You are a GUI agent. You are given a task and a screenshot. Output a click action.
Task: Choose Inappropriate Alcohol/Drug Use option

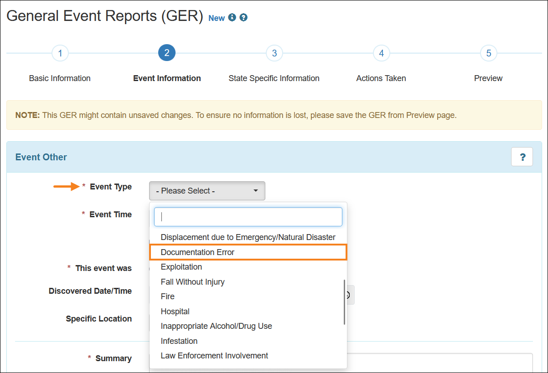248,326
